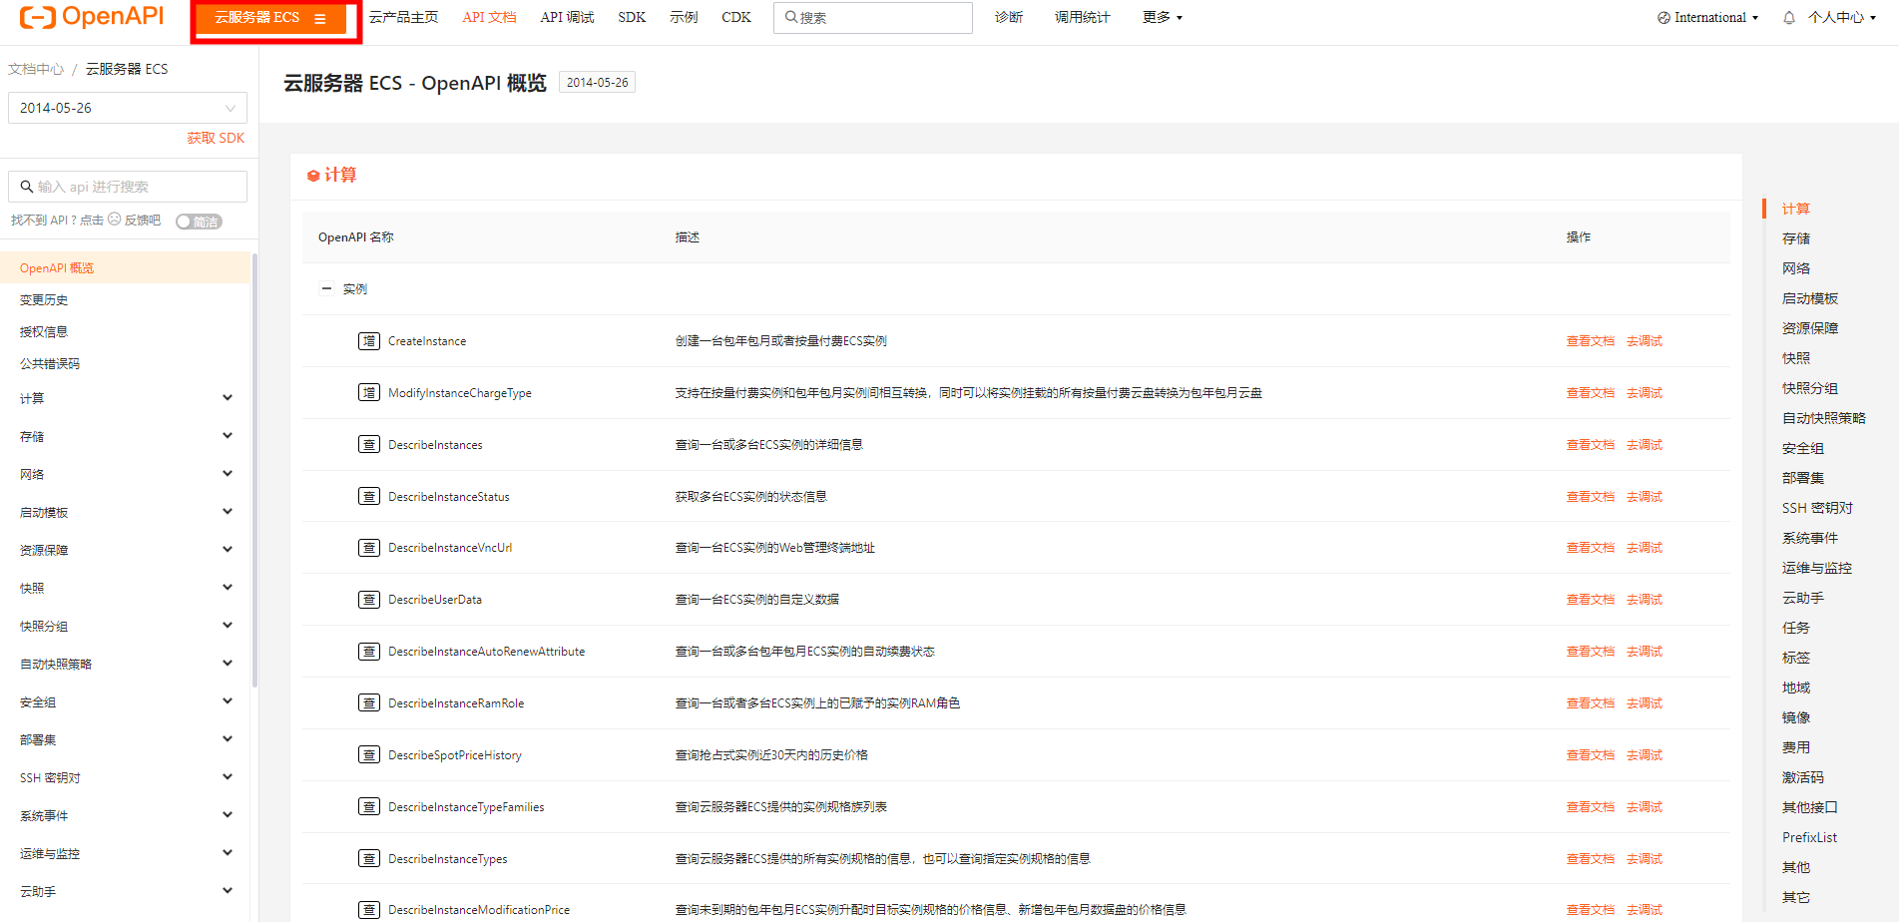Switch to API 调试 tab

[567, 18]
